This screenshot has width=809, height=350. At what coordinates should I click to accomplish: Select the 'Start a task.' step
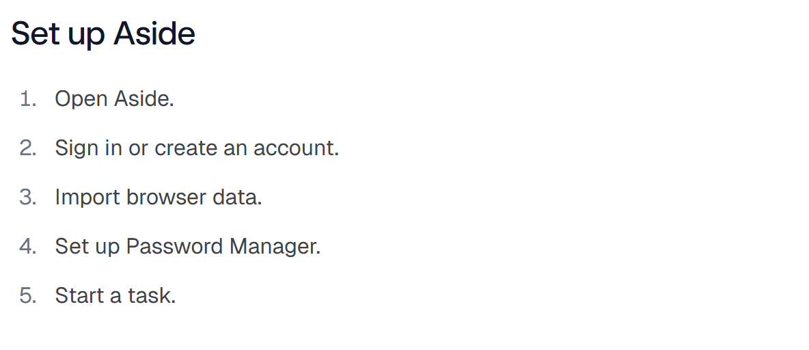[115, 295]
